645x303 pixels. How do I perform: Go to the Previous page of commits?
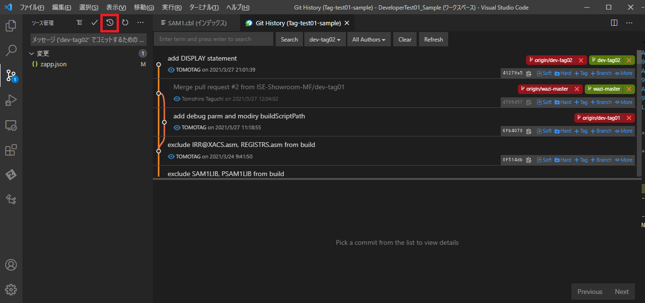[590, 292]
